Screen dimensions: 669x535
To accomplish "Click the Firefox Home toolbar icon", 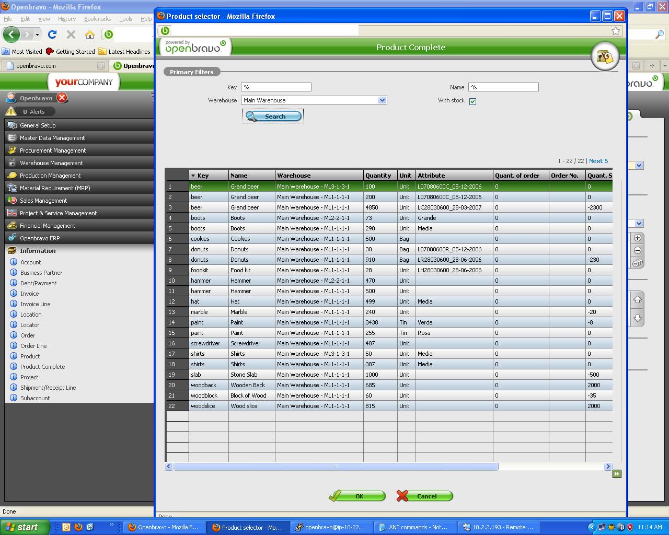I will [x=90, y=34].
